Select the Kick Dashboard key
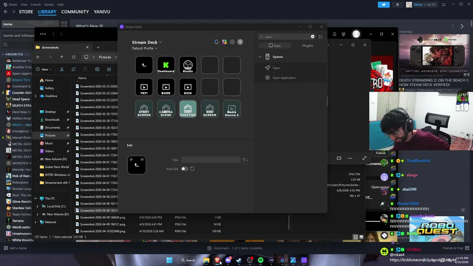This screenshot has width=473, height=266. (x=166, y=65)
